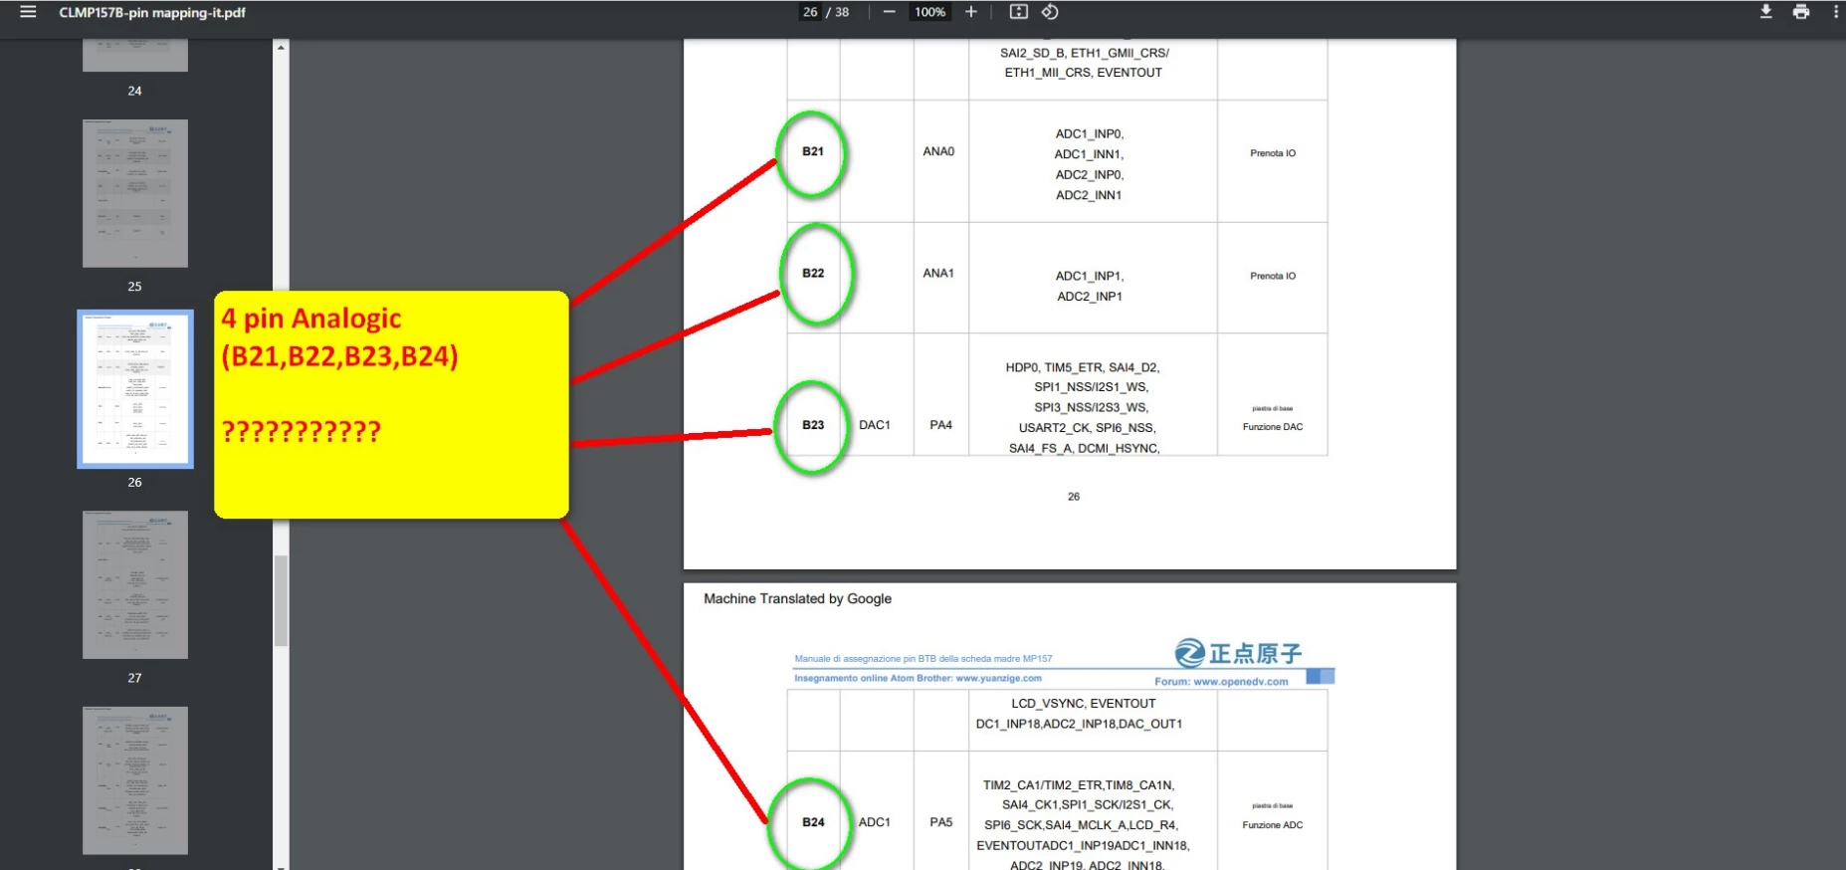Open page 27 thumbnail
This screenshot has width=1846, height=870.
click(135, 584)
